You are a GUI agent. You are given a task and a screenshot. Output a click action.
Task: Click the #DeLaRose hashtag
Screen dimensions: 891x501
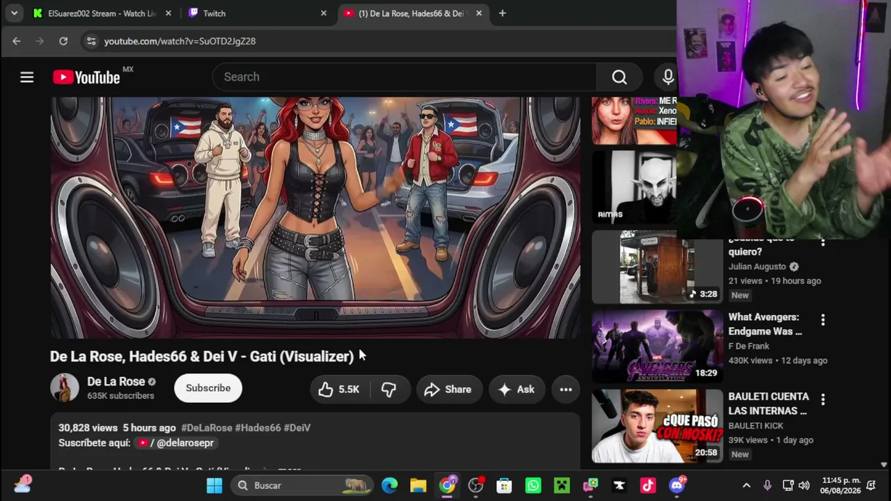click(207, 428)
